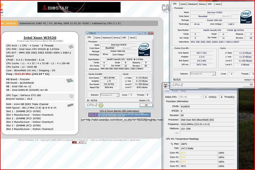Click Core #3 temperature 76°C field
This screenshot has height=170, width=255.
click(x=199, y=166)
